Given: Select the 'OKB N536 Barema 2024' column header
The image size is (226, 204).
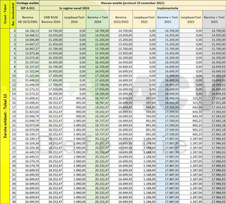Looking at the screenshot, I should 51,19.
